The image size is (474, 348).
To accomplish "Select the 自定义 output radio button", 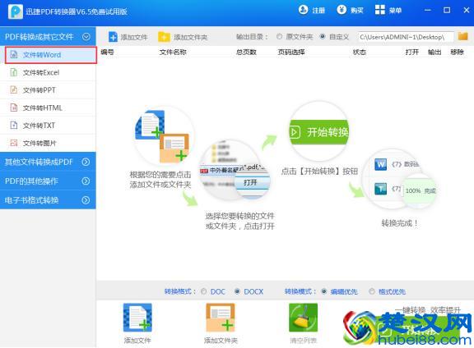I will [323, 37].
